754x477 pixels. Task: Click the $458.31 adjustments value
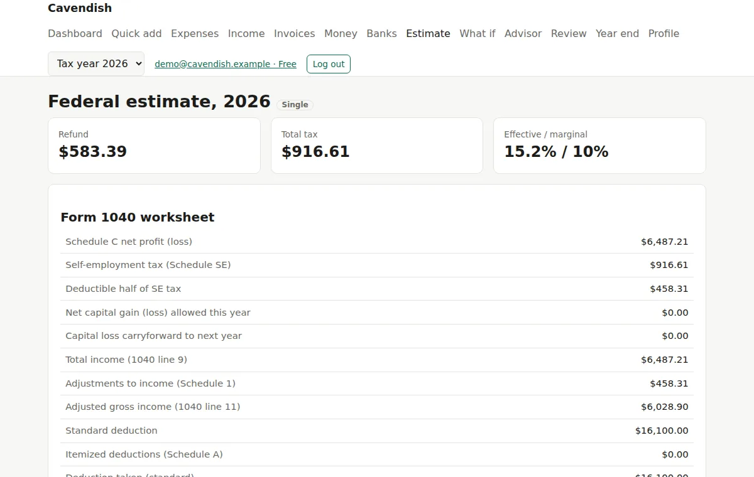[669, 383]
